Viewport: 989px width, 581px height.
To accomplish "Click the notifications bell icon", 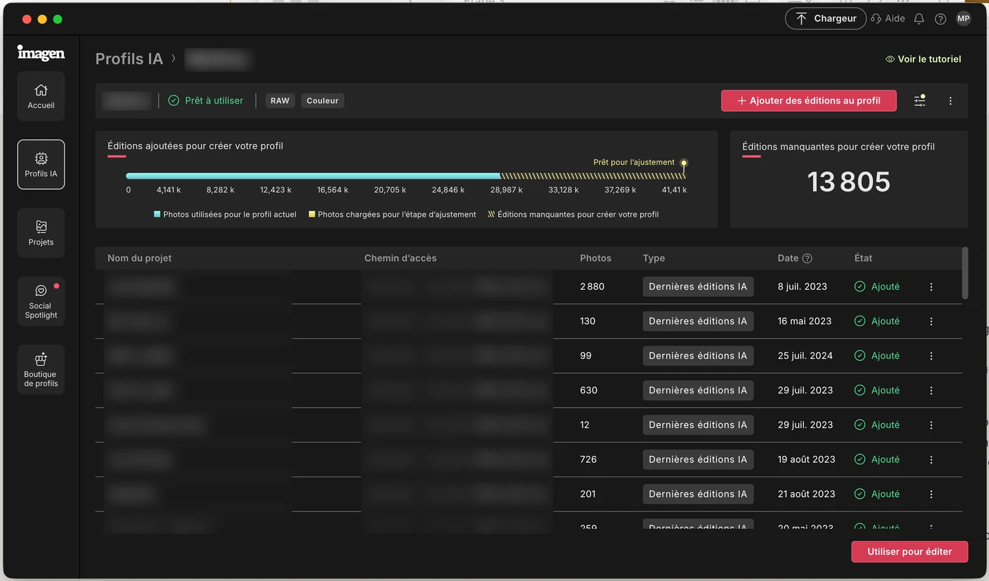I will 919,19.
